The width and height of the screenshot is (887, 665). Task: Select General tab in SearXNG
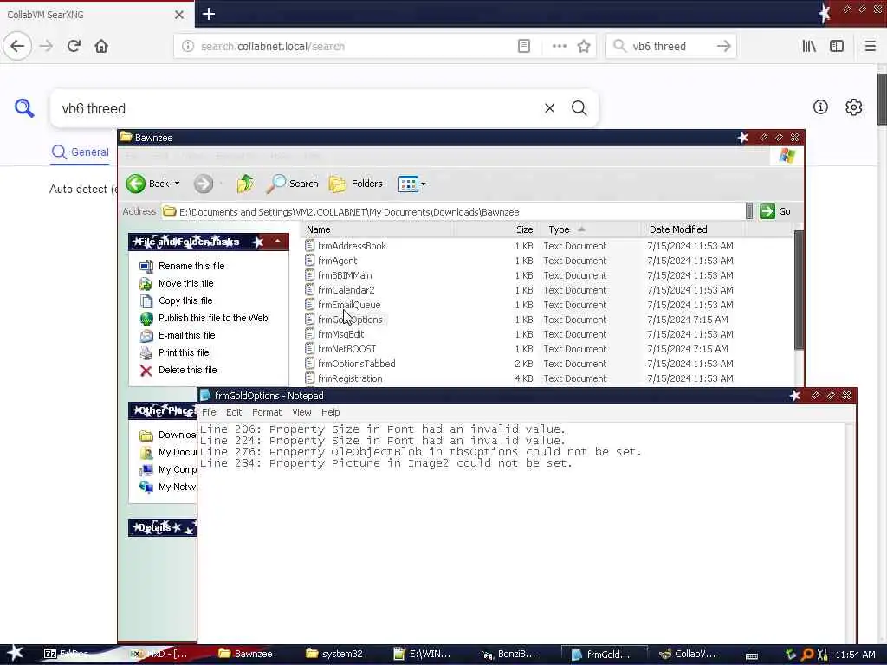(81, 152)
